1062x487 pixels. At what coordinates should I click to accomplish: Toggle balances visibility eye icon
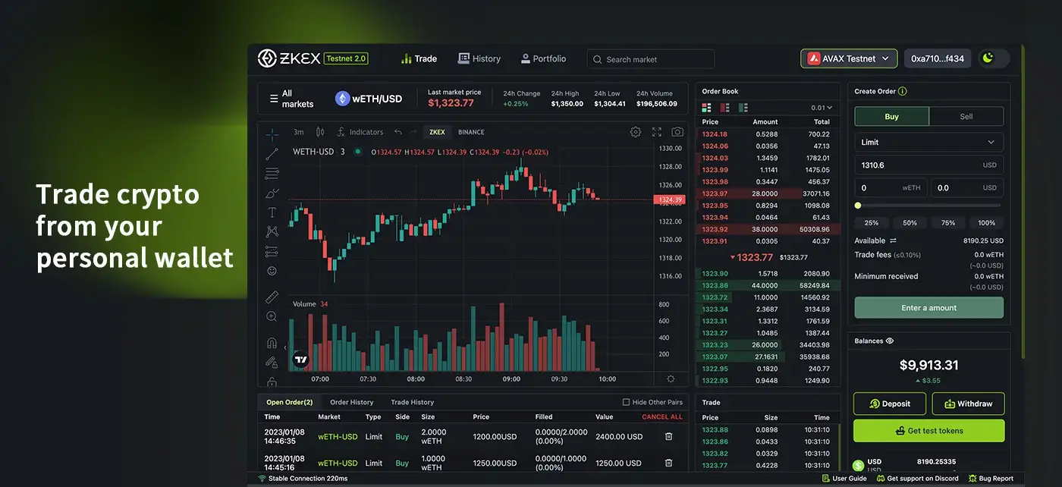coord(890,341)
